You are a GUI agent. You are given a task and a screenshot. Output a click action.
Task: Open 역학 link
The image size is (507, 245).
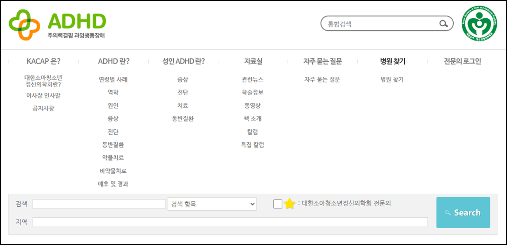[113, 93]
